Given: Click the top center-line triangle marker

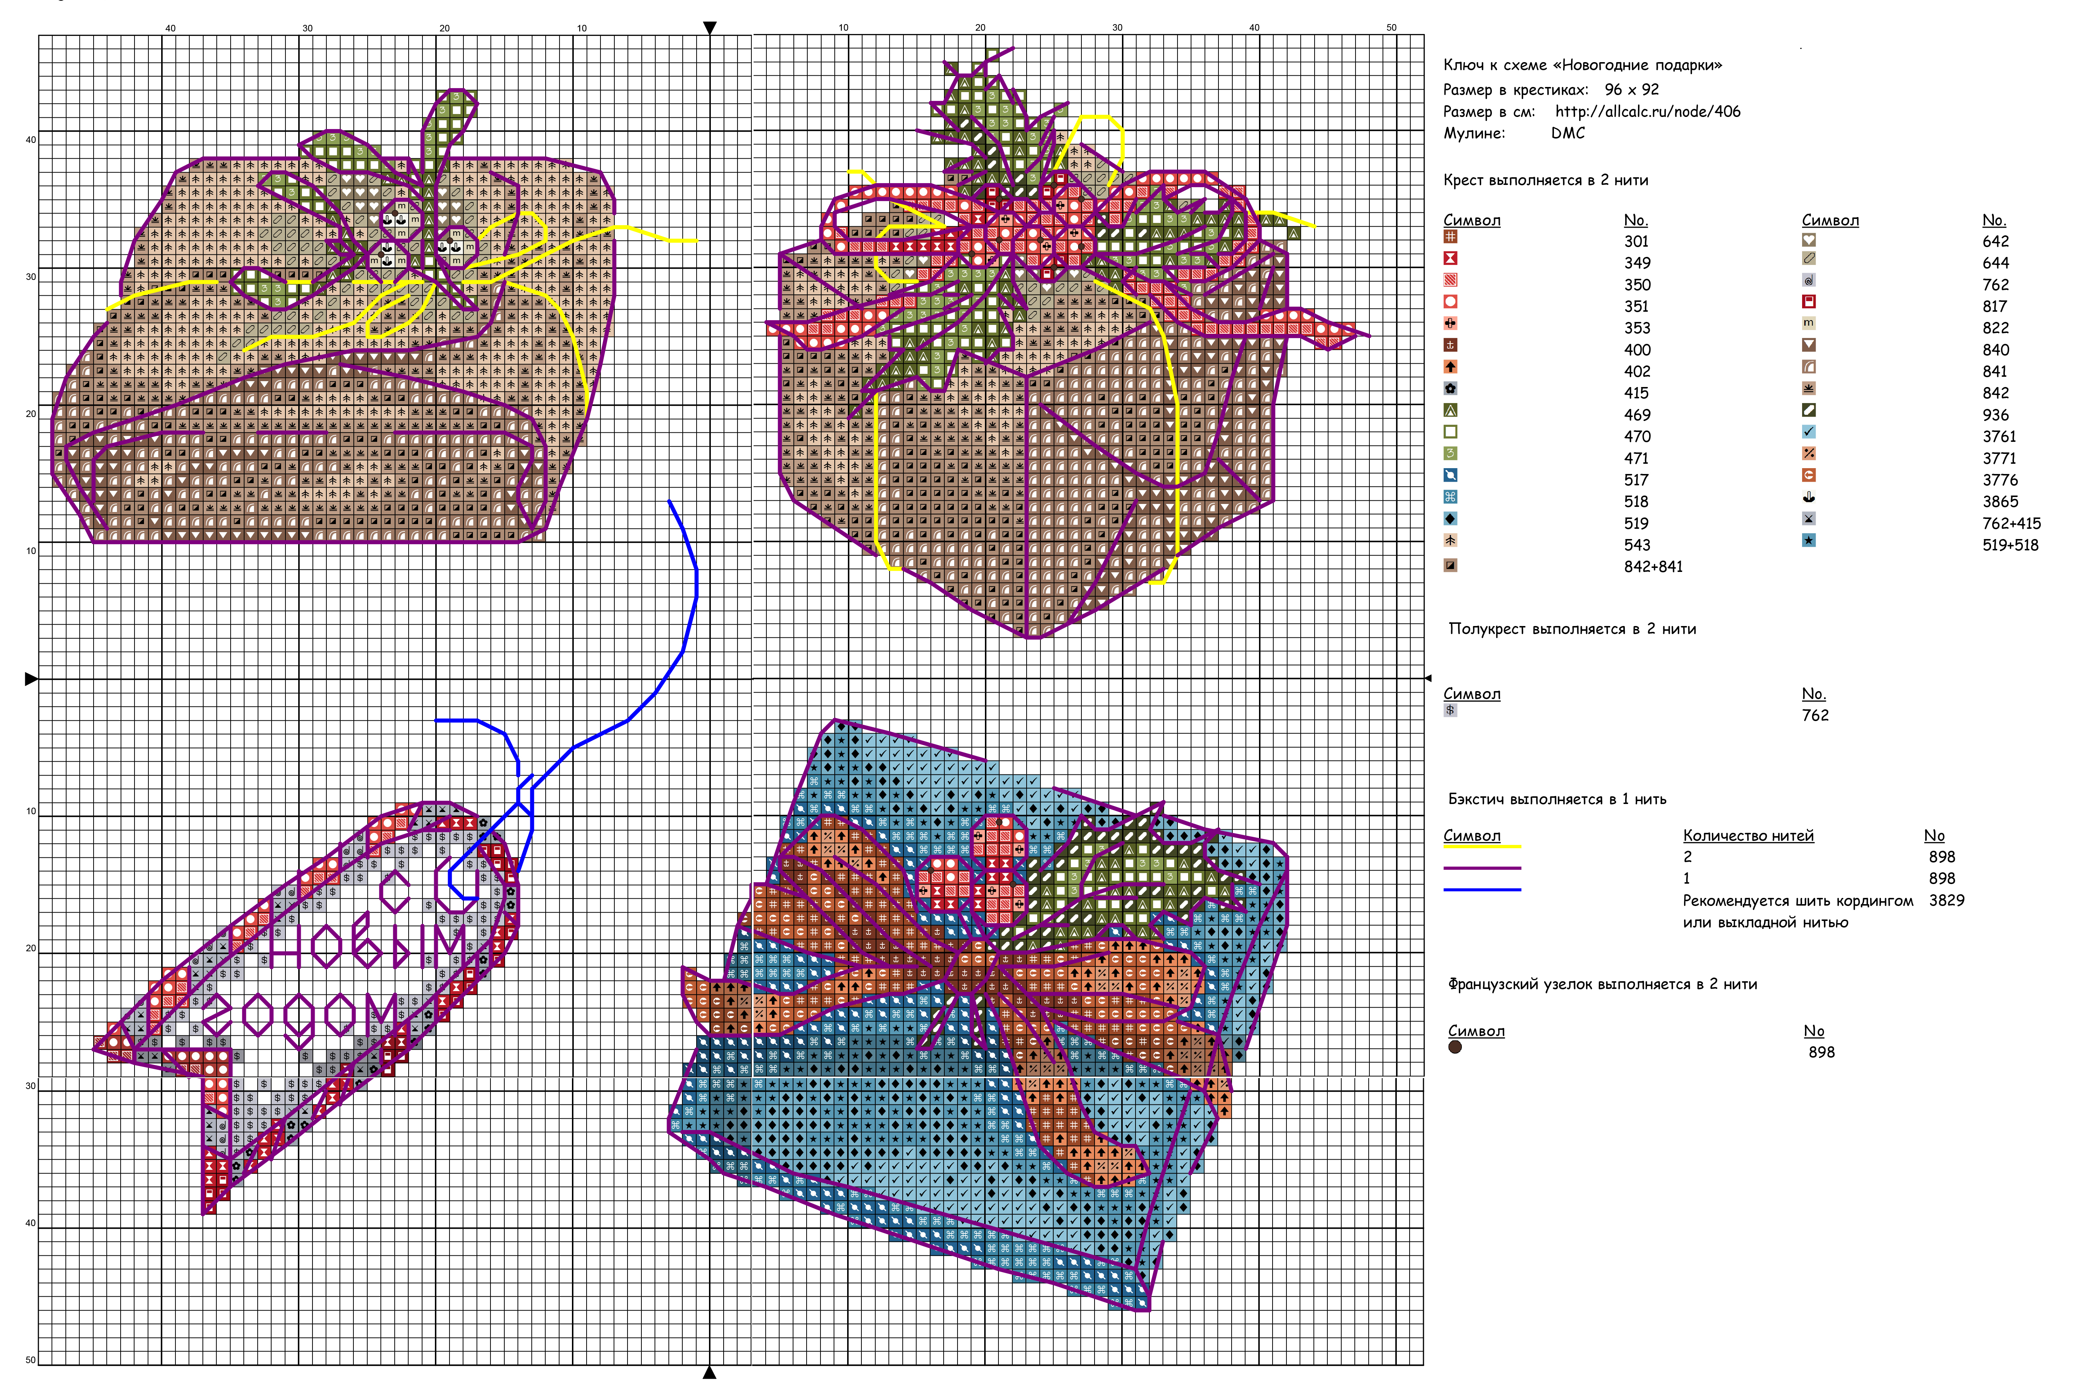Looking at the screenshot, I should tap(709, 29).
